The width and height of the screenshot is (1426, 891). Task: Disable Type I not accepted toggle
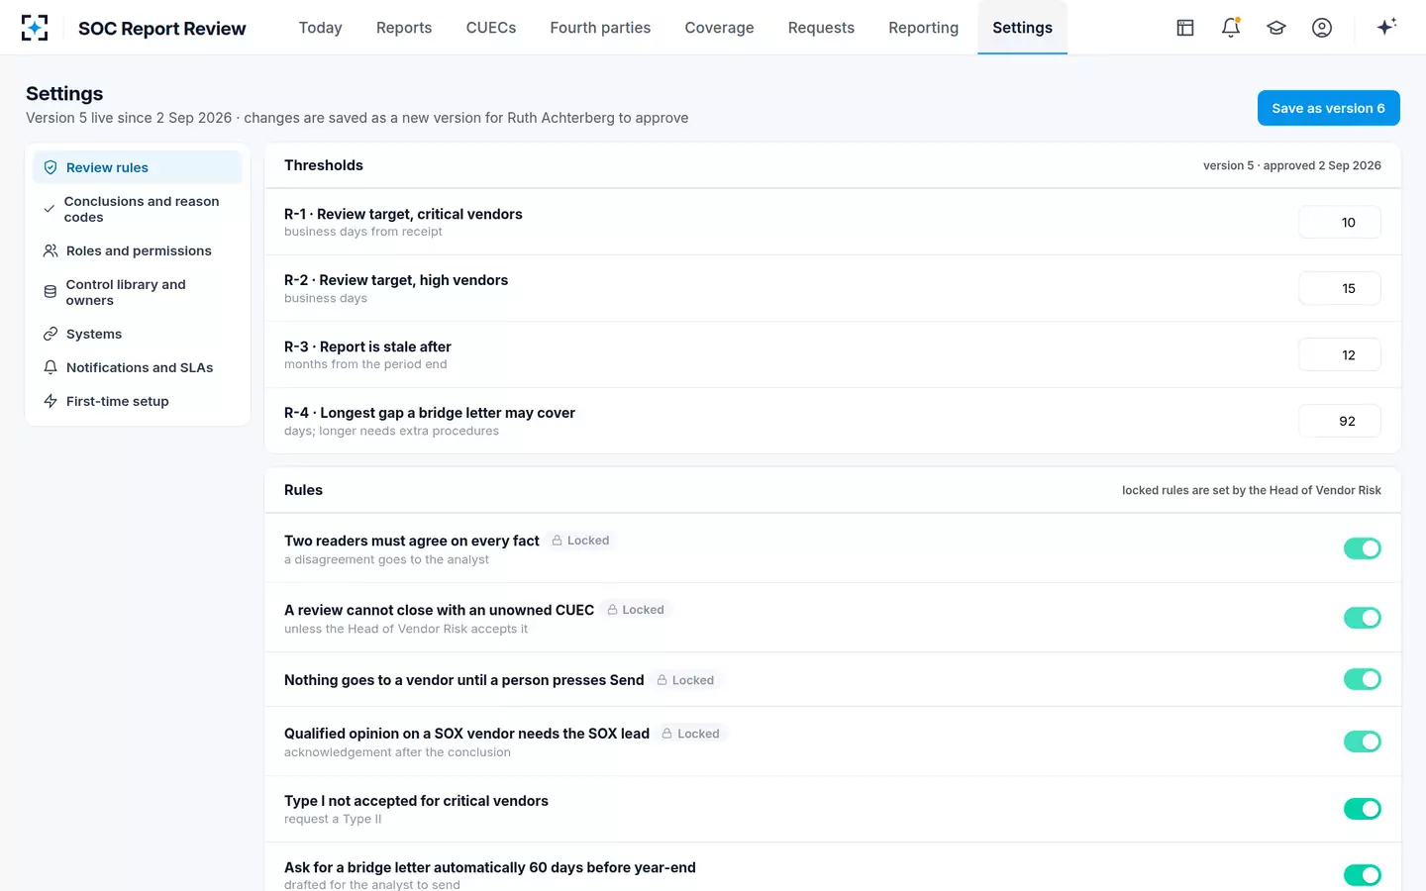pos(1362,809)
